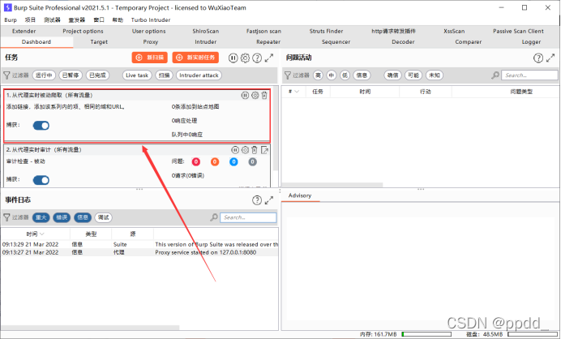Delete task 2 with its trash icon
Image resolution: width=561 pixels, height=339 pixels.
pyautogui.click(x=255, y=150)
